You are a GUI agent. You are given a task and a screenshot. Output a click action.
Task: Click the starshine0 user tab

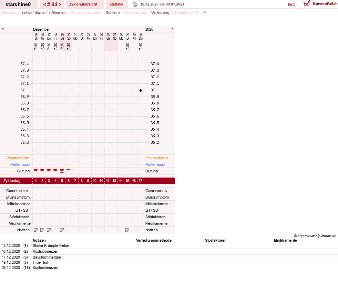(18, 4)
